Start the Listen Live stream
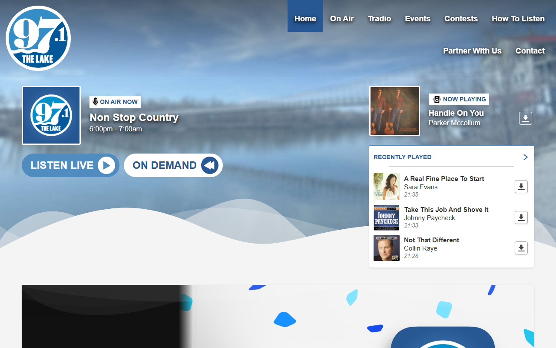 pos(70,165)
